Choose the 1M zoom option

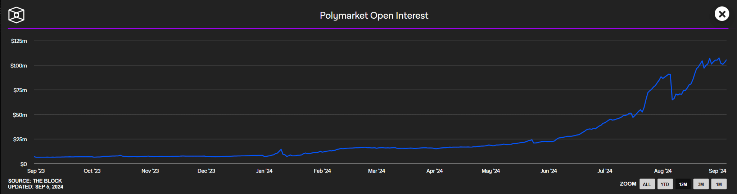pos(719,184)
